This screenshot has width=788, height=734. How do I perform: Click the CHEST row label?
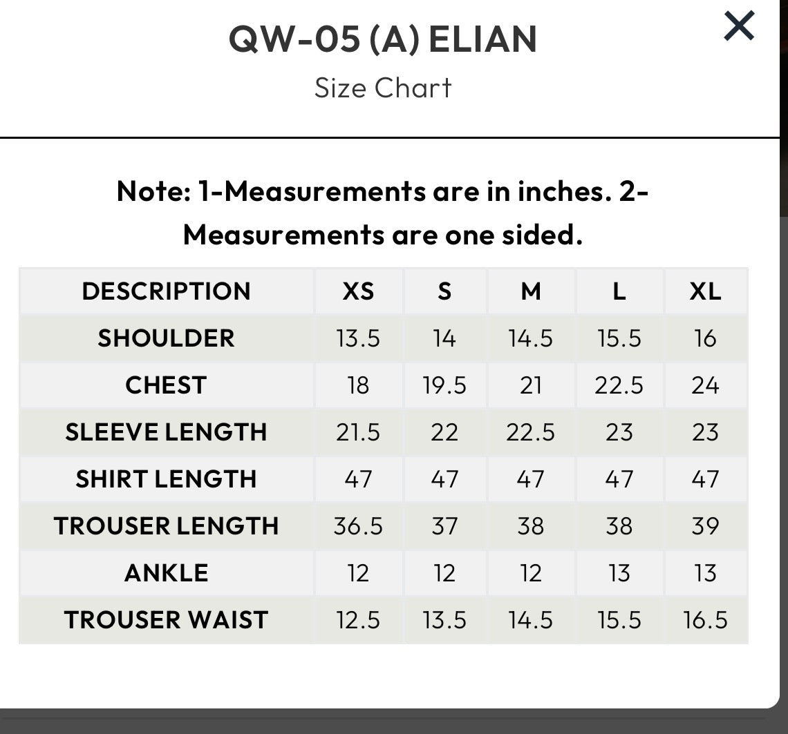point(166,385)
